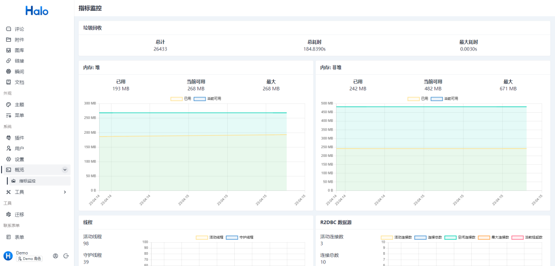
Task: Select 指标监控 submenu item
Action: [27, 181]
